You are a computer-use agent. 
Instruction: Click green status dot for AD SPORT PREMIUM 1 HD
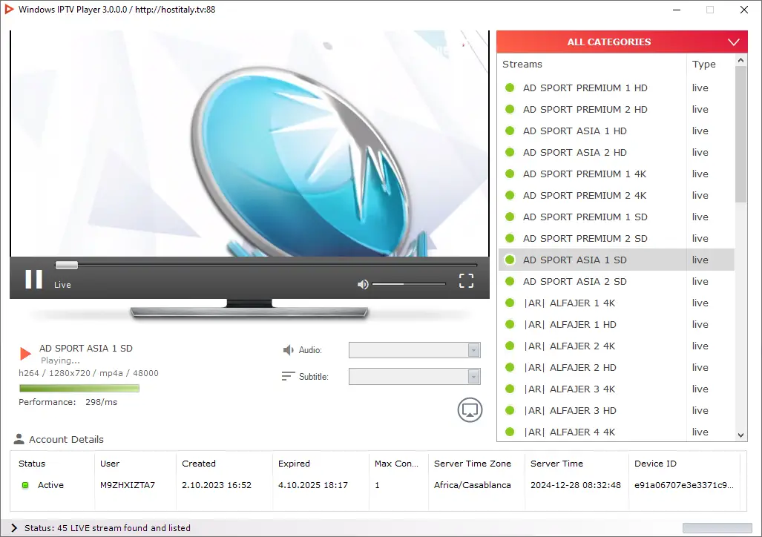(x=510, y=88)
